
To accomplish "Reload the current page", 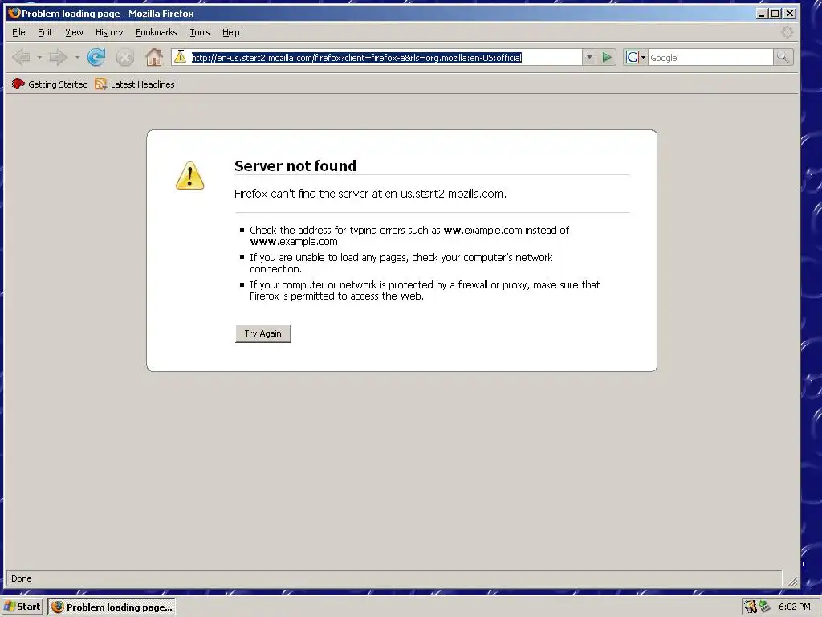I will tap(96, 57).
